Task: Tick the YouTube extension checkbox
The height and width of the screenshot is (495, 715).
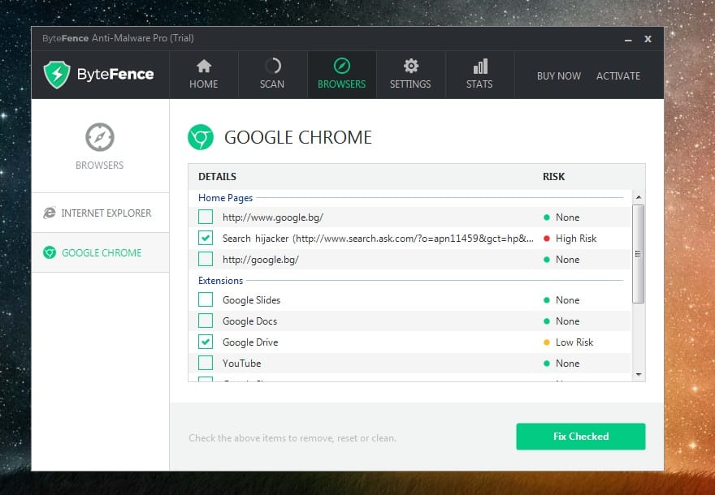Action: (206, 363)
